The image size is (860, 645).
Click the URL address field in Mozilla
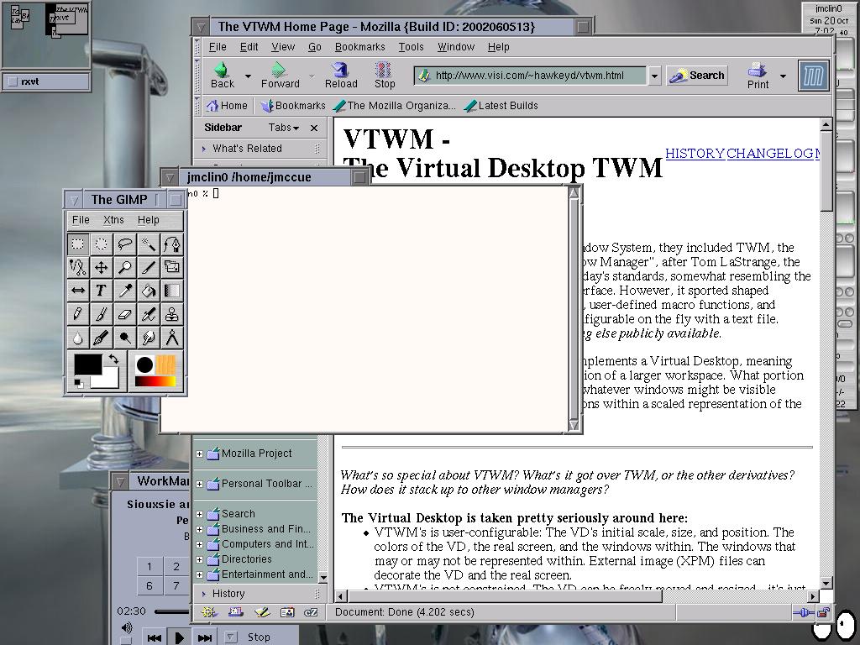coord(531,76)
